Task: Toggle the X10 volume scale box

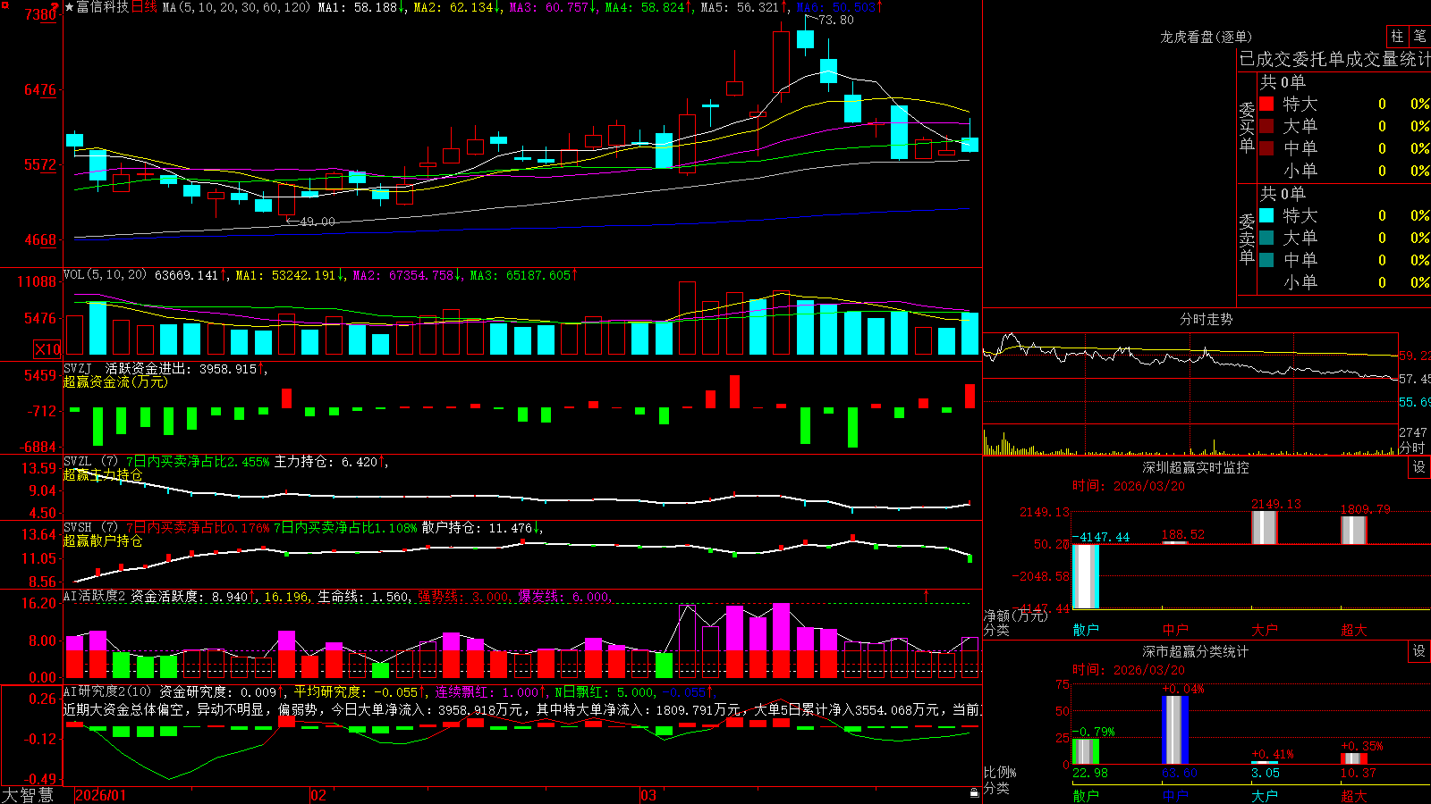Action: click(47, 349)
